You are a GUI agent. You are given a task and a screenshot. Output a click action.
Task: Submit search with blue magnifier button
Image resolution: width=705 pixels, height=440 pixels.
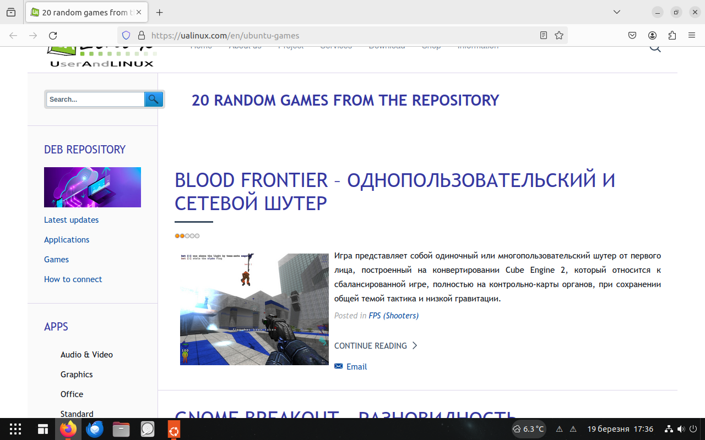(x=154, y=99)
